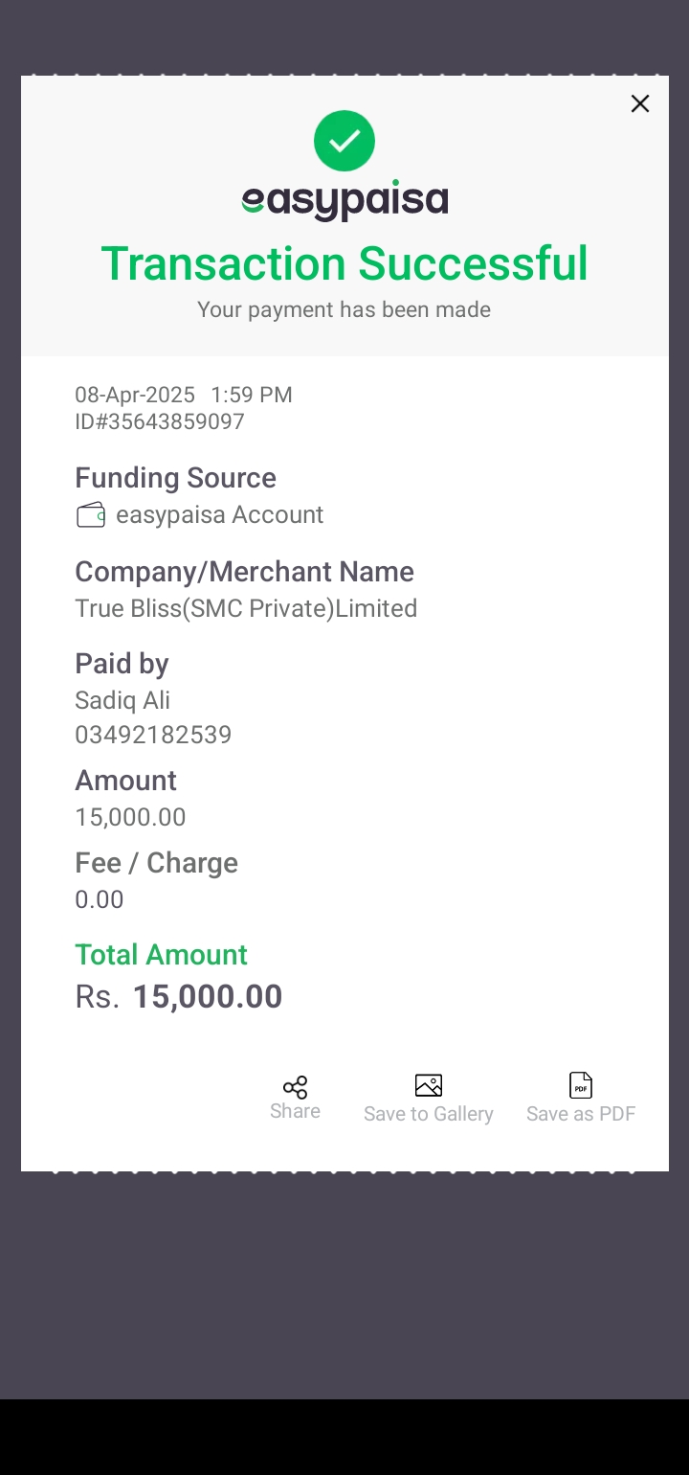Select the Share text label
This screenshot has height=1475, width=689.
295,1111
